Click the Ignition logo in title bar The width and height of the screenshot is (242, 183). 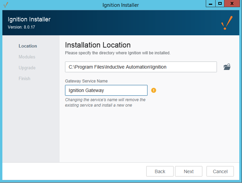[x=6, y=5]
